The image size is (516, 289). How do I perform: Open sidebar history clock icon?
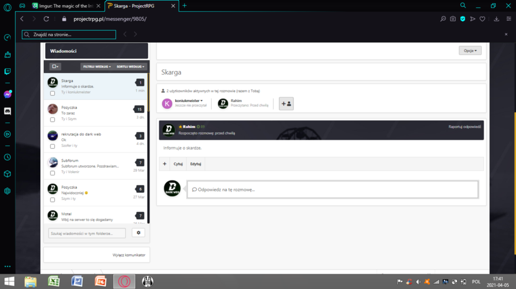click(x=7, y=157)
